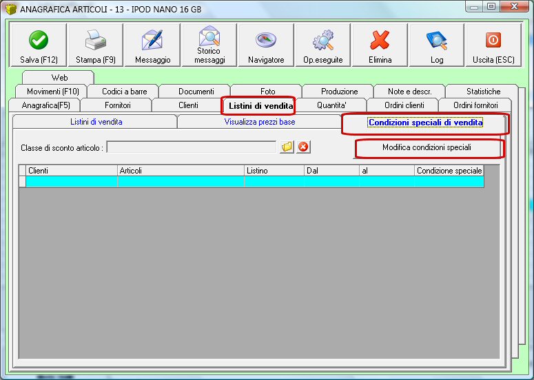This screenshot has height=380, width=534.
Task: Switch to Ordini fornitori tab
Action: point(475,105)
